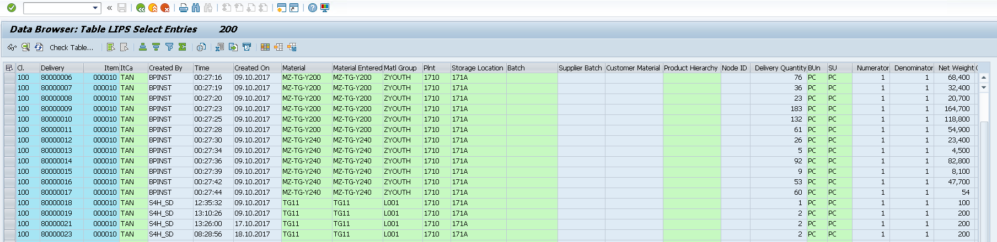
Task: Click the Check Table... button
Action: tap(71, 47)
